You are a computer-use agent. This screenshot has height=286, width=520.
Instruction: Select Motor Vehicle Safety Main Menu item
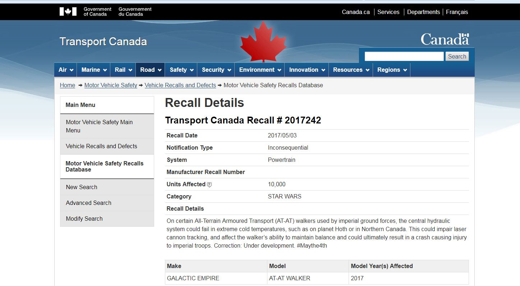[107, 126]
